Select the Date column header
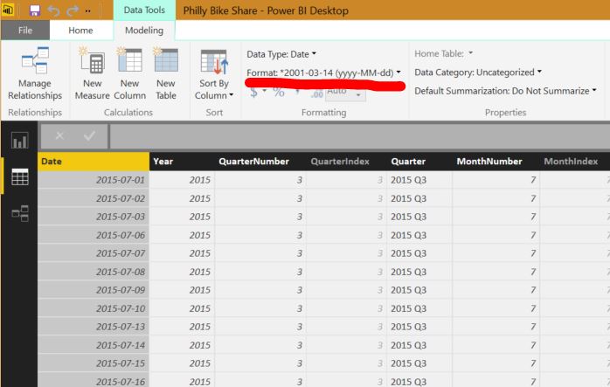Image resolution: width=610 pixels, height=387 pixels. coord(94,162)
